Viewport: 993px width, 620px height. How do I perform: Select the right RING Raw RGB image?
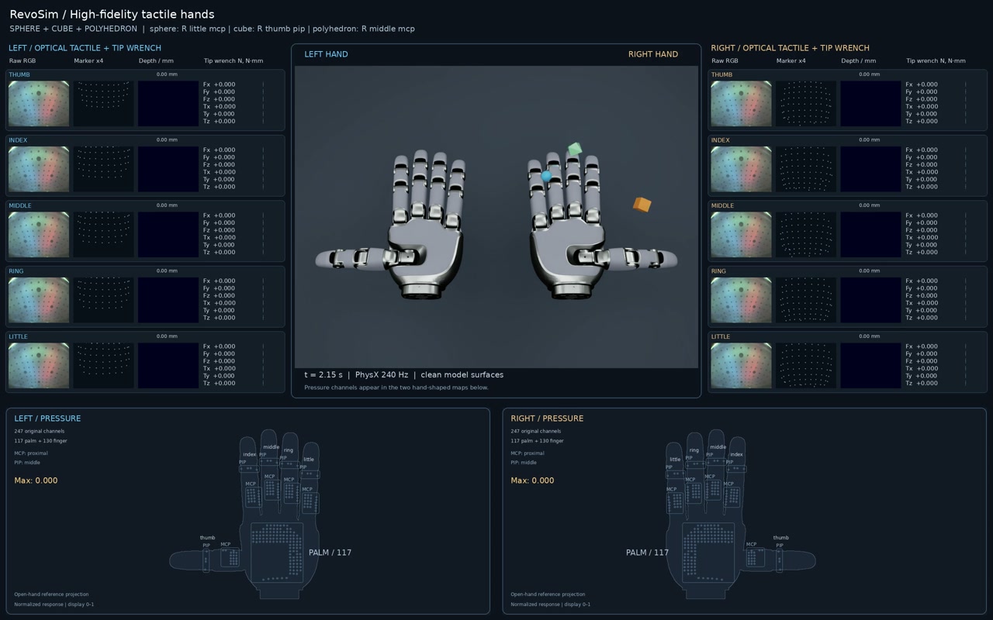pos(741,300)
